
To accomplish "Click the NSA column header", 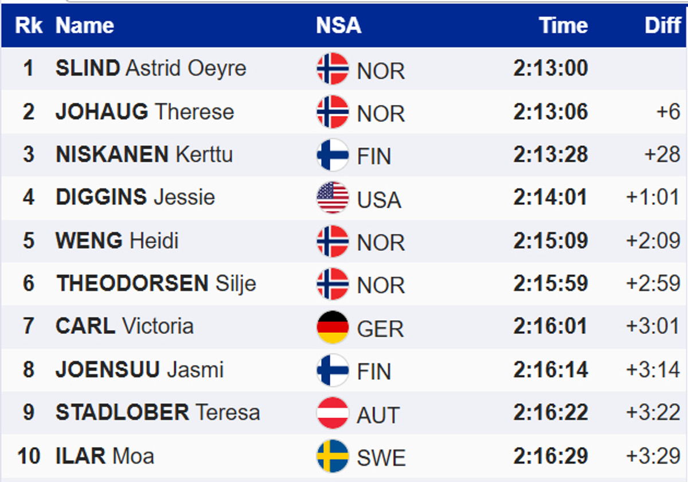I will (338, 25).
